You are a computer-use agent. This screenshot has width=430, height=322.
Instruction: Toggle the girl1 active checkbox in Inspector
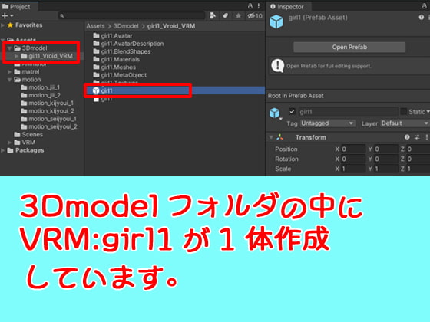tap(292, 111)
